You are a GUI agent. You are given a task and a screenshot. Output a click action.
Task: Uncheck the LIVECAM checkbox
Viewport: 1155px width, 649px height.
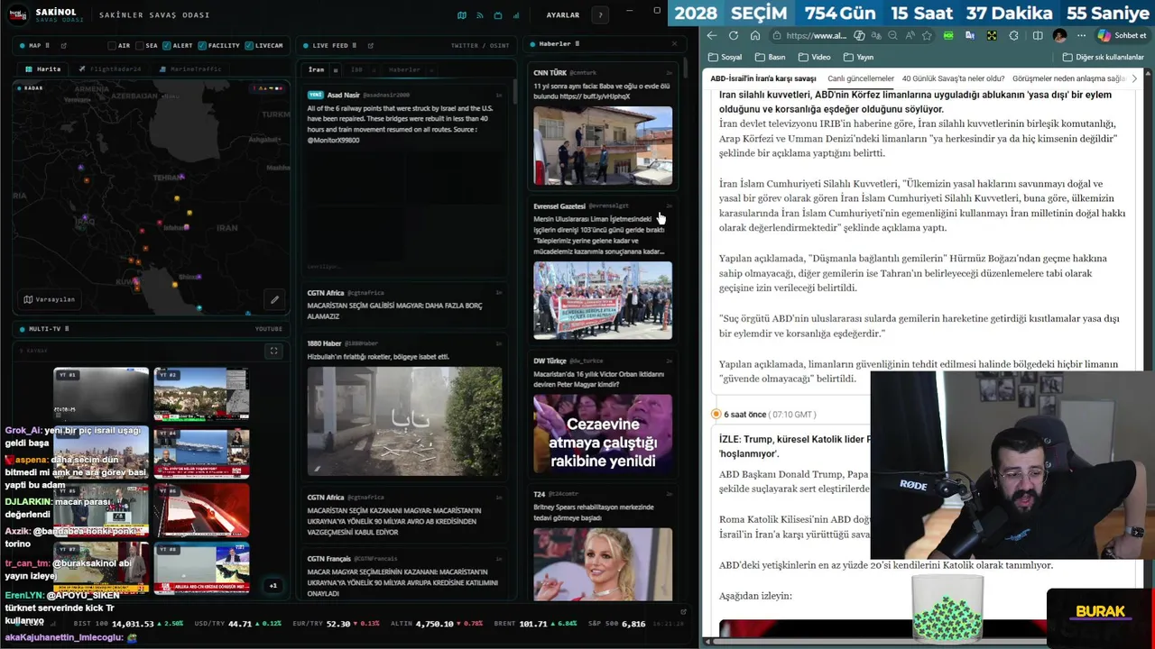pyautogui.click(x=249, y=45)
